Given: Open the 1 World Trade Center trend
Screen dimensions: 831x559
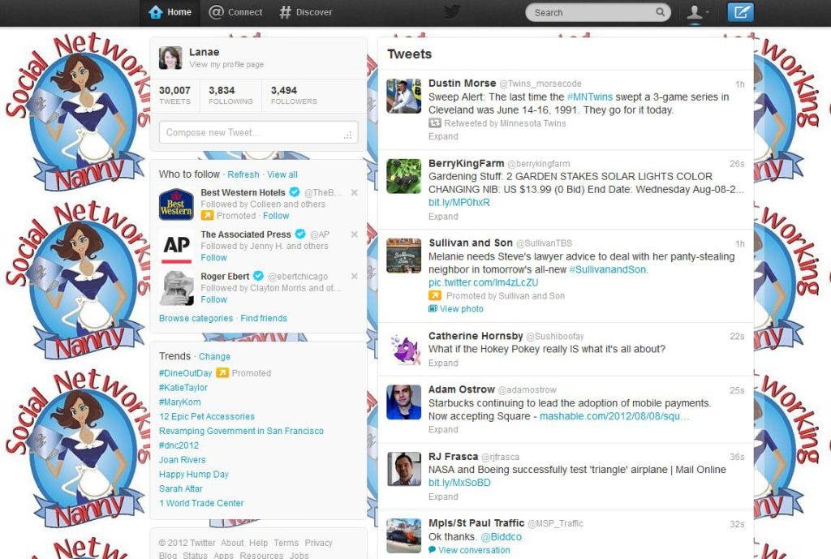Looking at the screenshot, I should [201, 503].
